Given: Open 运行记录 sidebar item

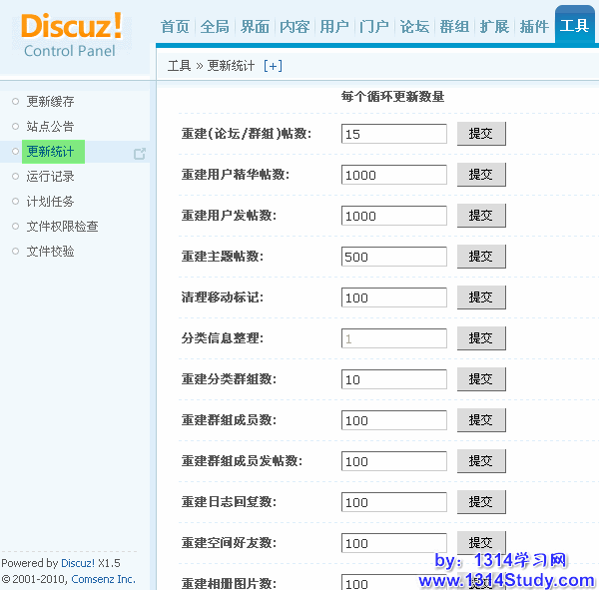Looking at the screenshot, I should 50,177.
